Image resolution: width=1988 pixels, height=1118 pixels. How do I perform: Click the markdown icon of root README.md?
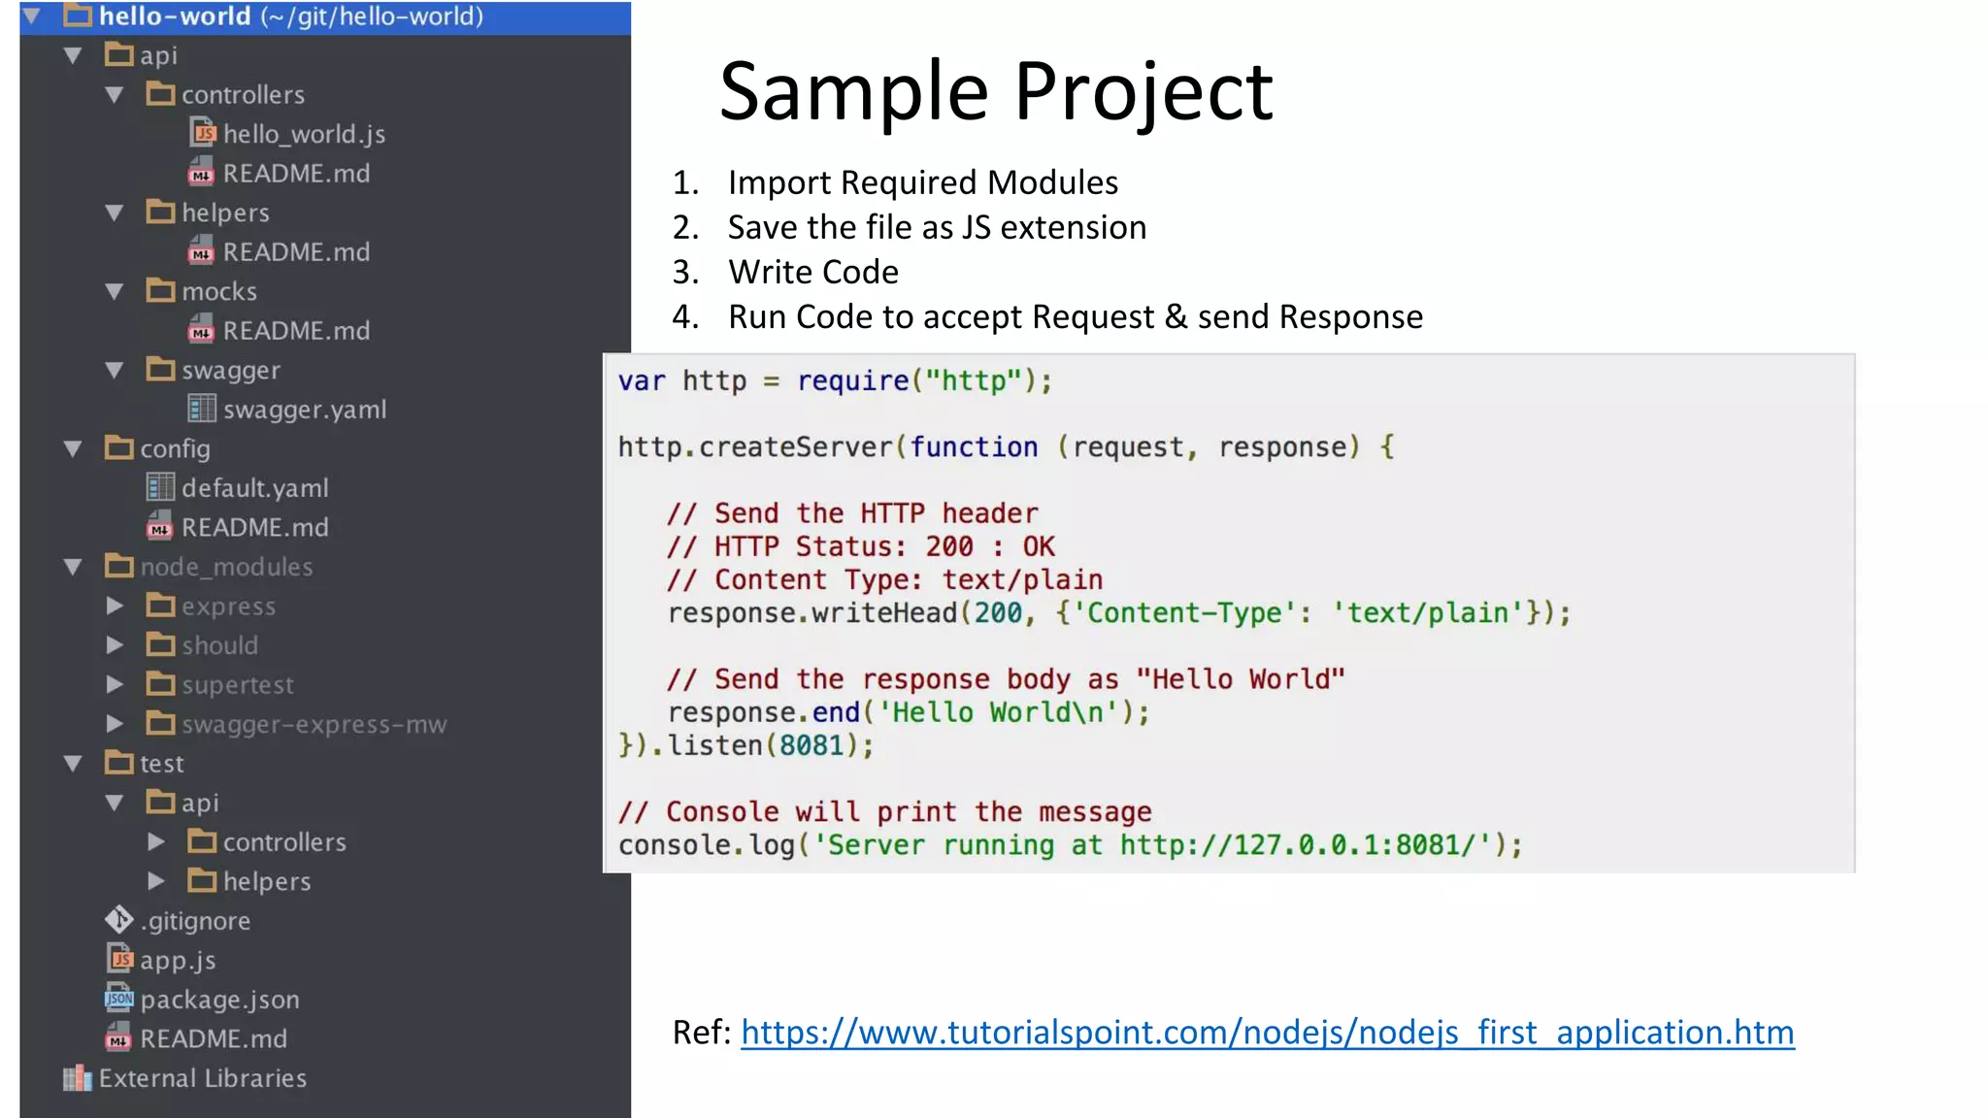click(118, 1036)
